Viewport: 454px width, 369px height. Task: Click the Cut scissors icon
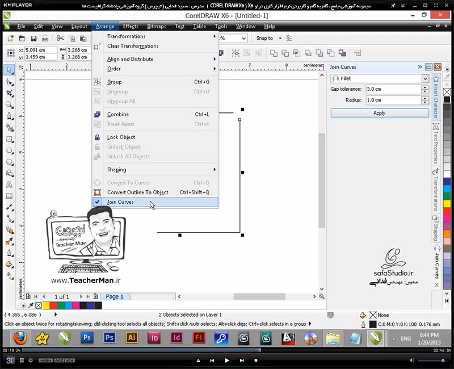point(60,38)
